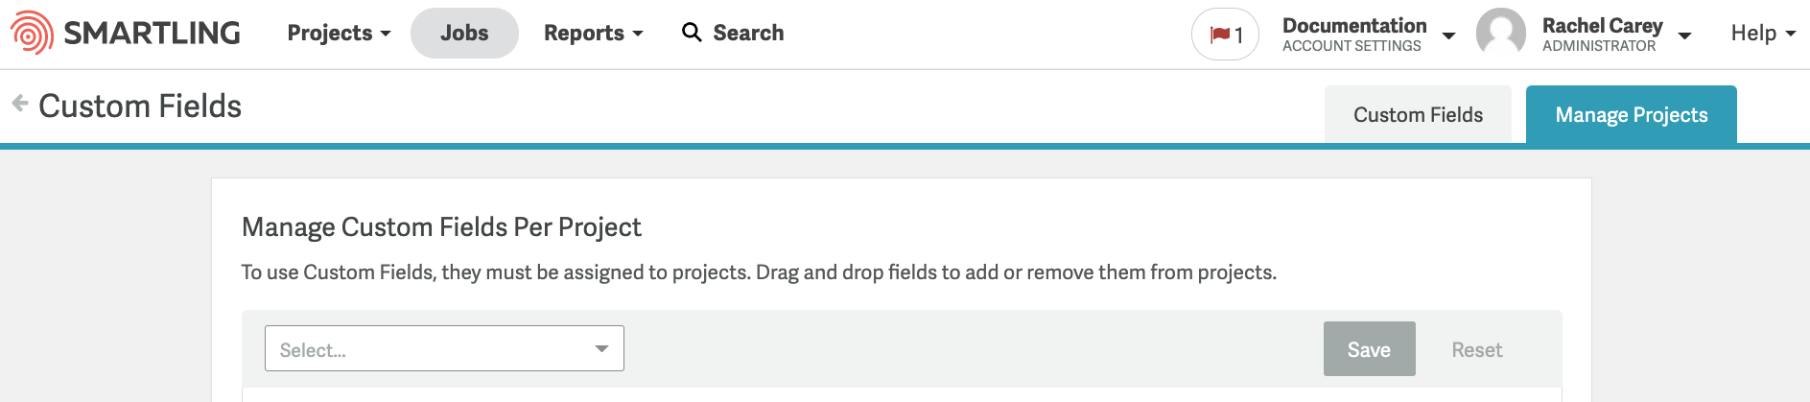The width and height of the screenshot is (1810, 402).
Task: Click the Smartling spiral logo icon
Action: click(32, 33)
